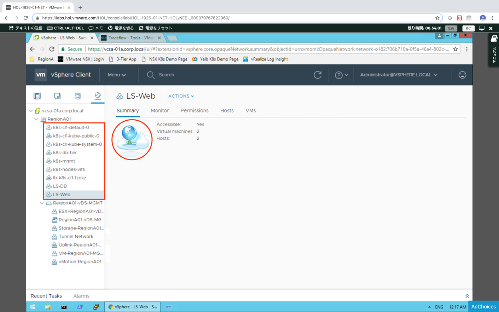Open the Menu dropdown

click(x=117, y=75)
